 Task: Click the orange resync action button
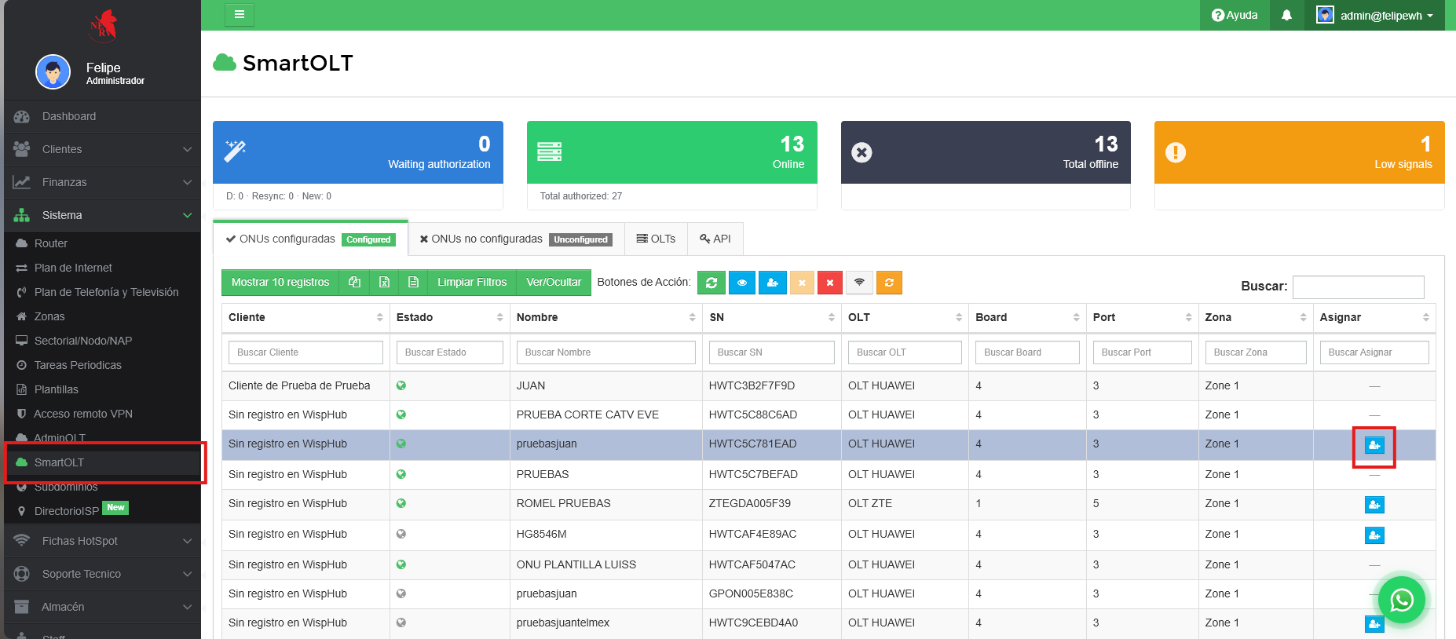coord(889,283)
